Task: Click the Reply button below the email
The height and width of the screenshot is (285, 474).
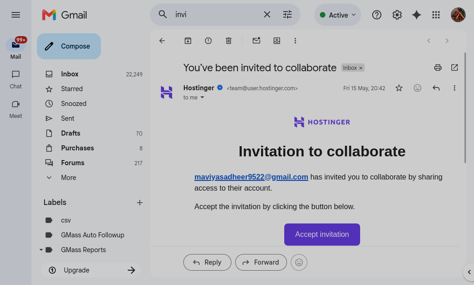Action: (207, 262)
